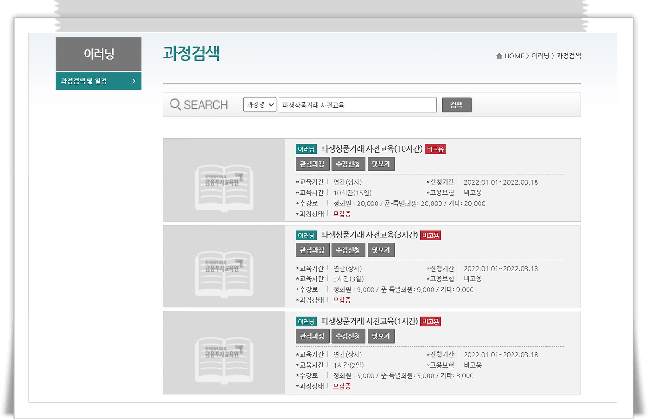Viewport: 650px width, 419px height.
Task: Click the HOME house icon in breadcrumb
Action: pos(499,56)
